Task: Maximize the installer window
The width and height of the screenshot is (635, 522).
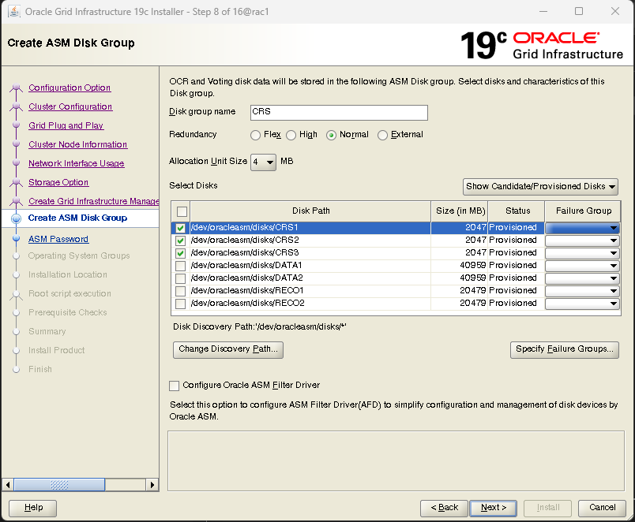Action: tap(579, 11)
